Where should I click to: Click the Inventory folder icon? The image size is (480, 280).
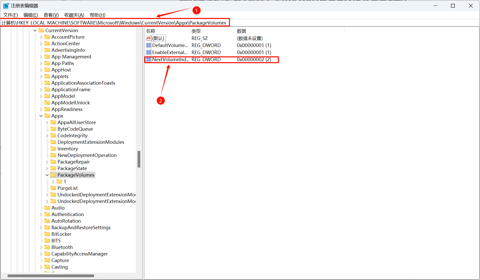click(53, 149)
